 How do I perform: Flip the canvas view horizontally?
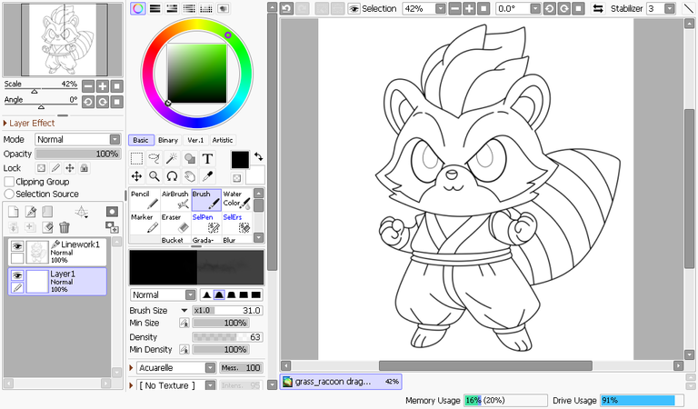click(598, 8)
